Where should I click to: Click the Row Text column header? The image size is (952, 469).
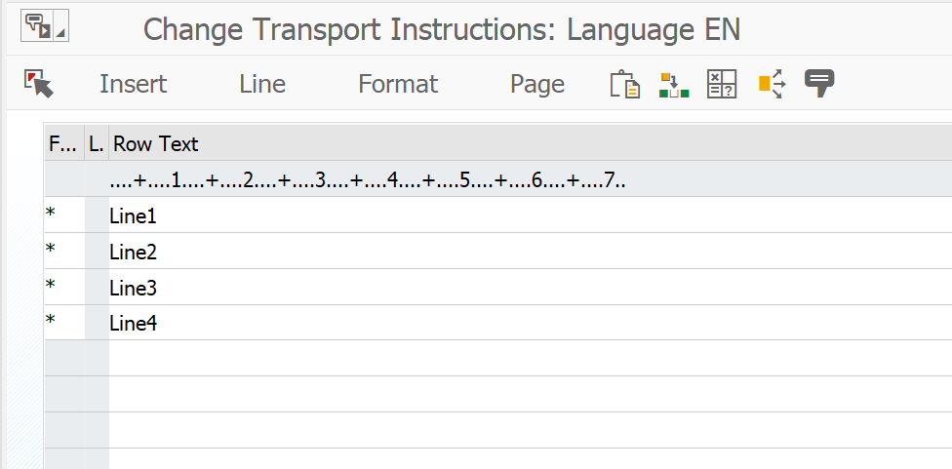point(156,144)
